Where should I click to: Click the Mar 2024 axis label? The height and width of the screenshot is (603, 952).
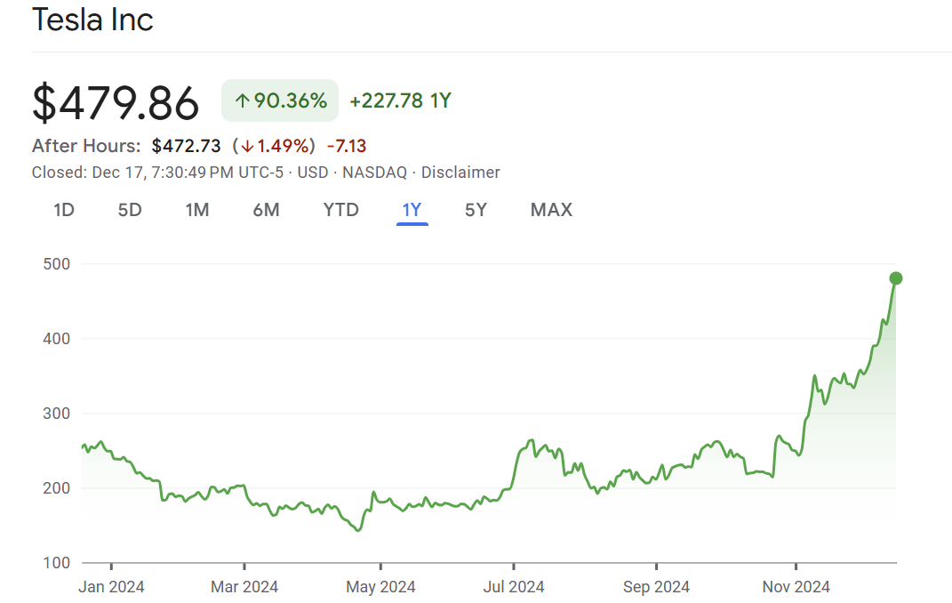tap(244, 587)
